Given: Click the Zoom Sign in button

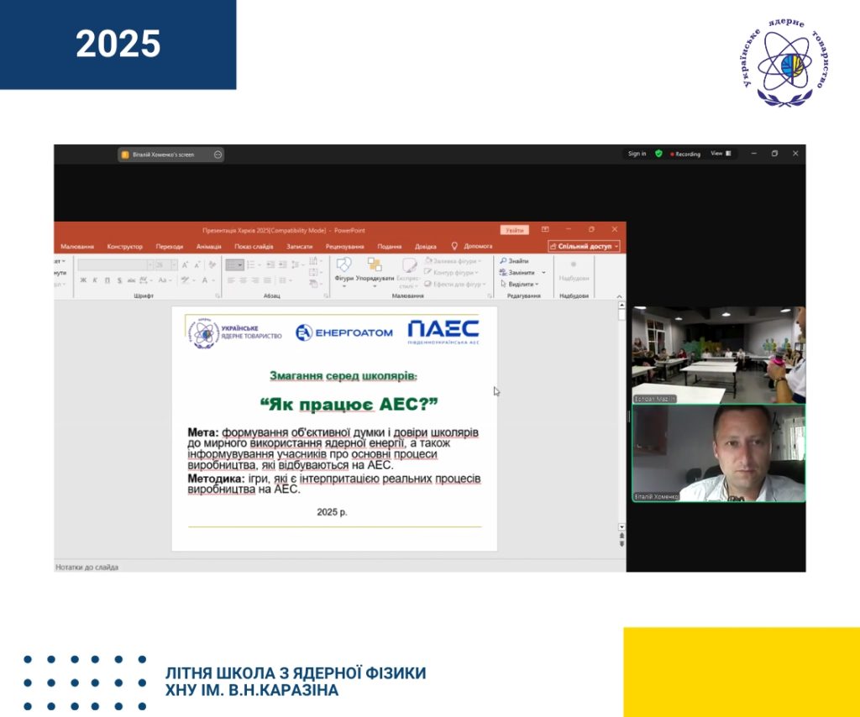Looking at the screenshot, I should pyautogui.click(x=637, y=154).
